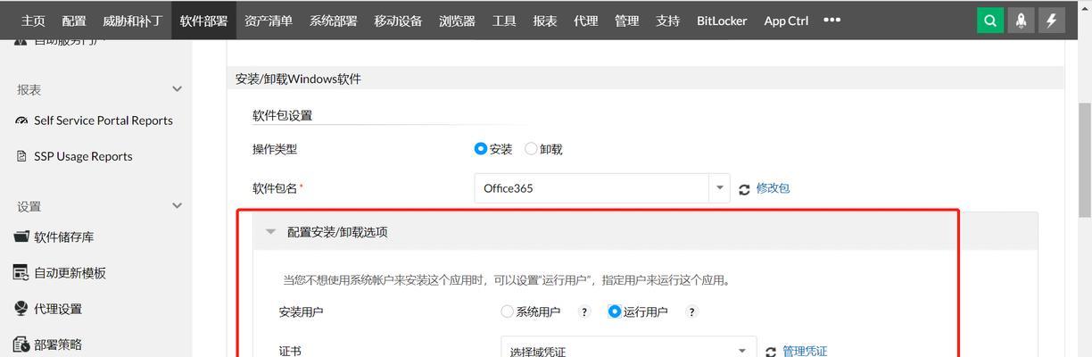Open the 主页 tab
Image resolution: width=1092 pixels, height=357 pixels.
tap(33, 21)
